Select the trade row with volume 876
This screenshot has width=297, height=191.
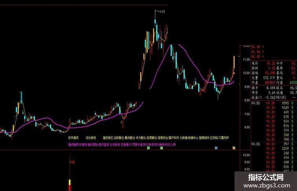point(274,126)
